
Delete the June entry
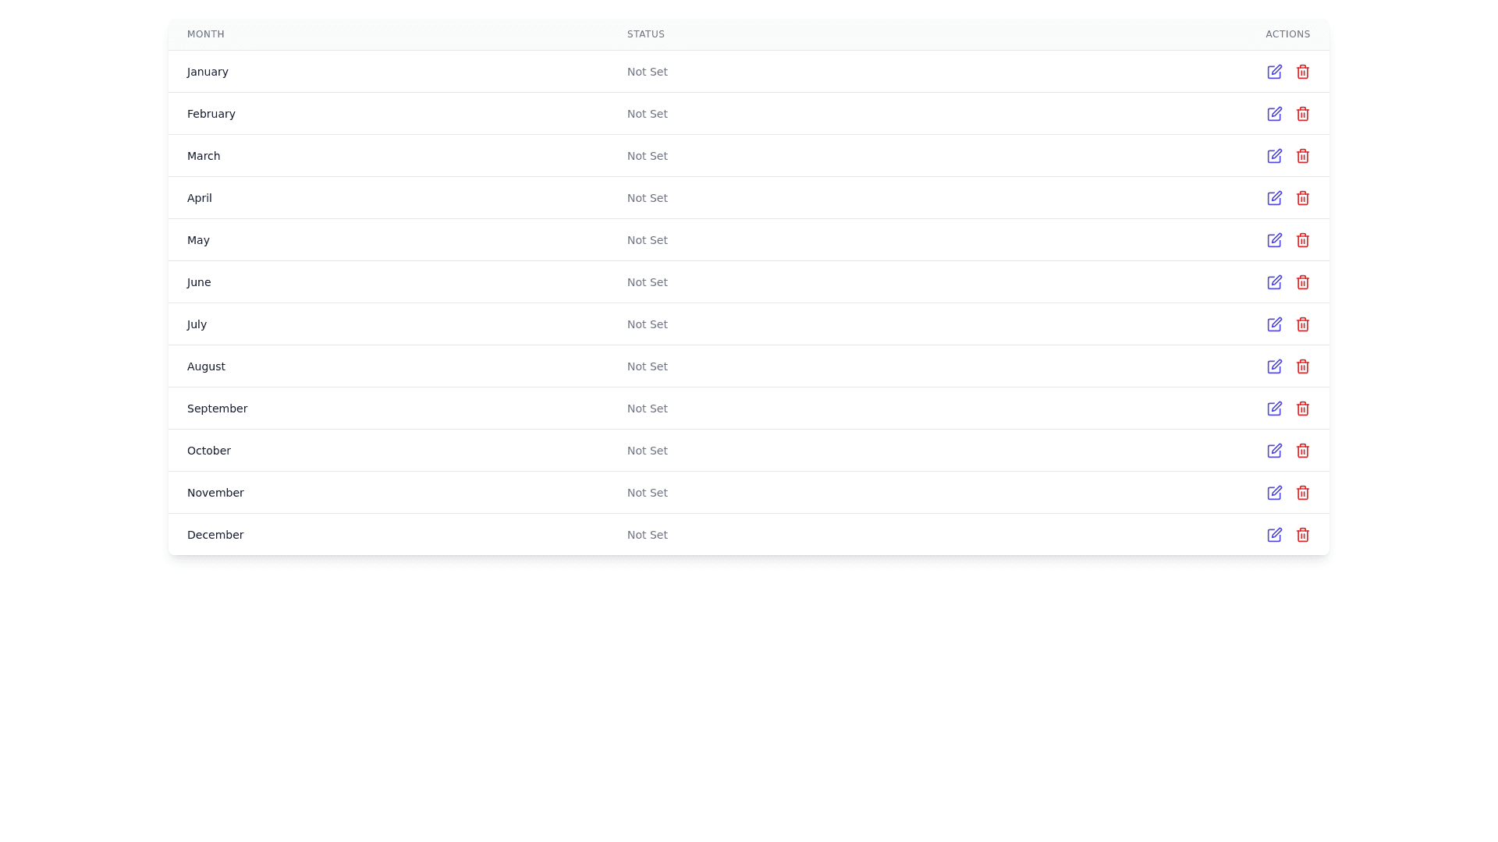point(1302,282)
